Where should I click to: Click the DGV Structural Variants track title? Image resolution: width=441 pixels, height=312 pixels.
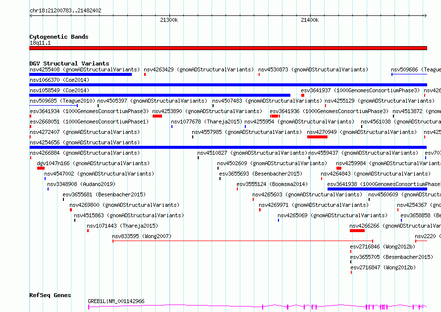tap(69, 63)
